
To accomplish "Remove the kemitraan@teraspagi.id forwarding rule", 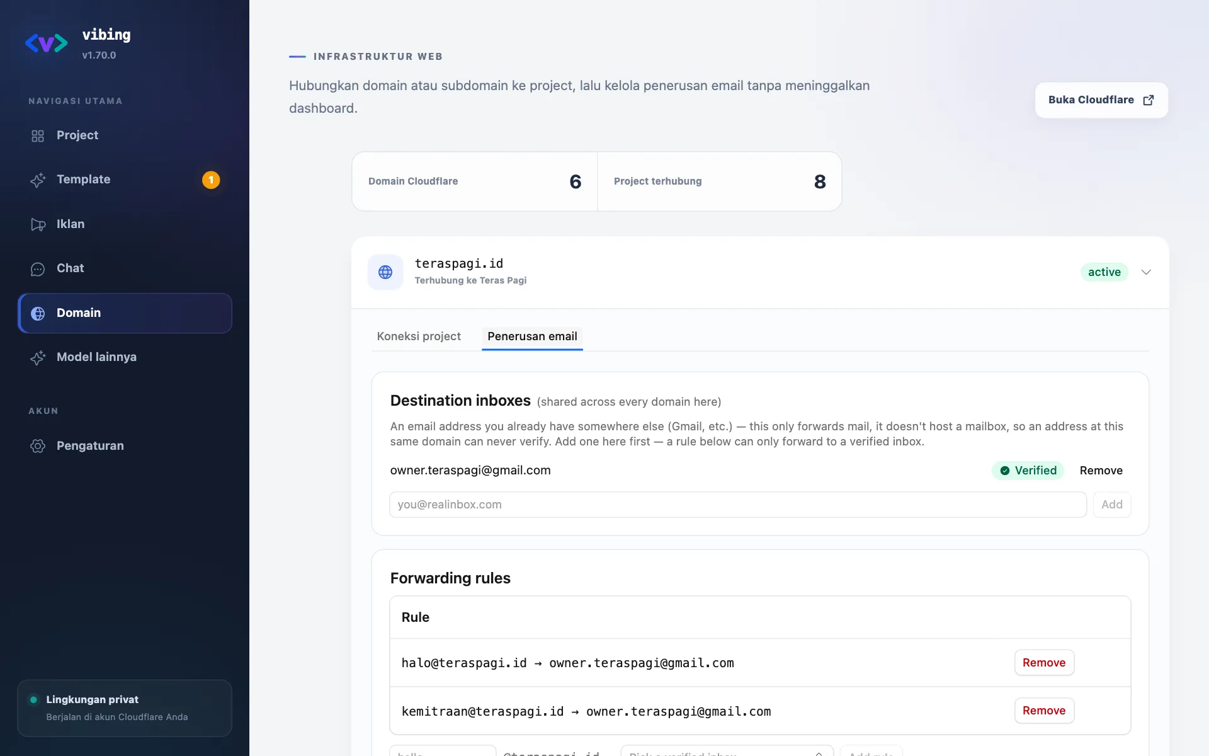I will (x=1044, y=711).
